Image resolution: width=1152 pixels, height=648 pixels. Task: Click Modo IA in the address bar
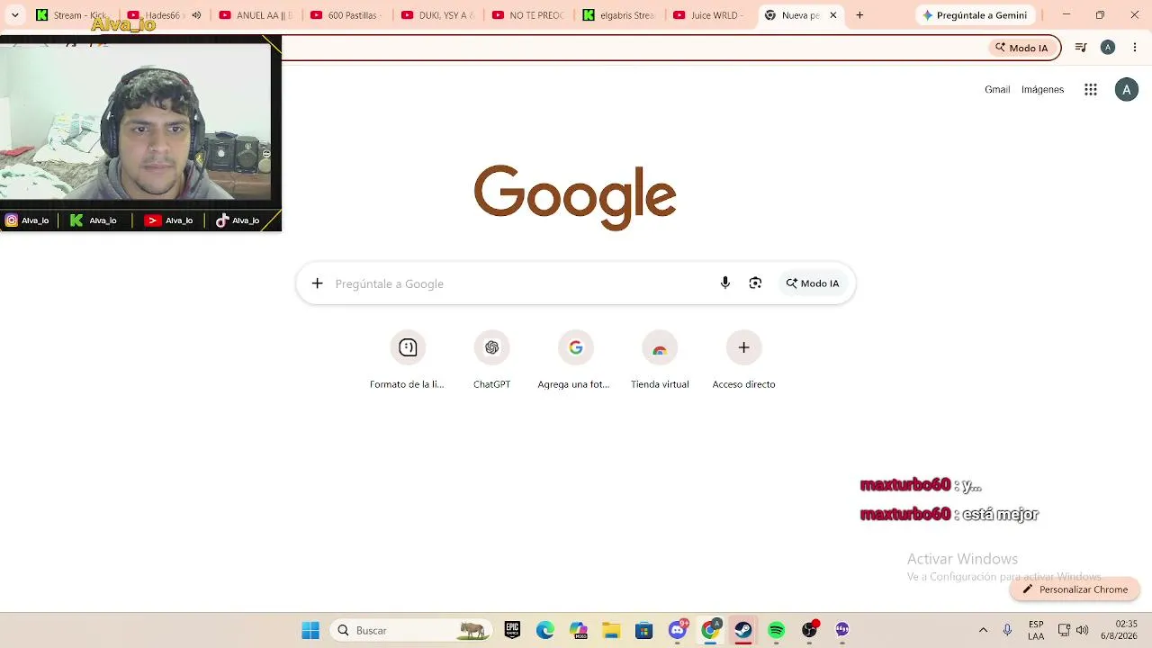[1021, 48]
